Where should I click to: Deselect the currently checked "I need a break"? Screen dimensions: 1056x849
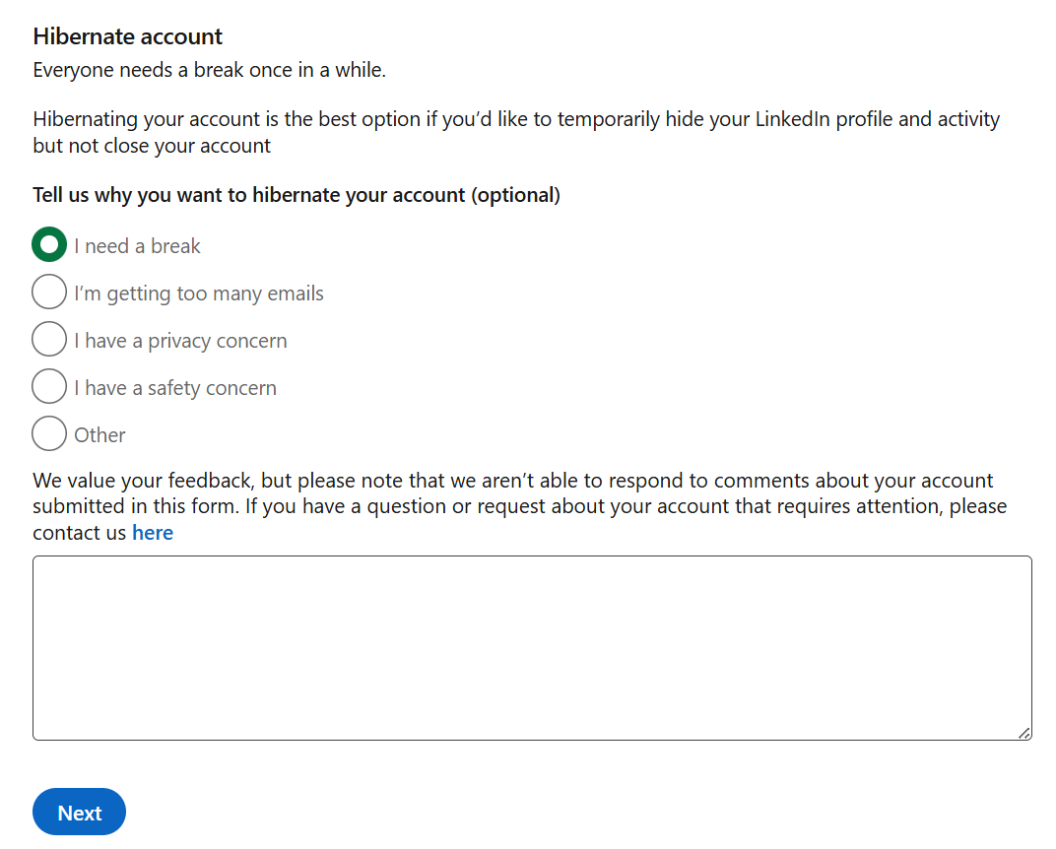click(x=48, y=244)
